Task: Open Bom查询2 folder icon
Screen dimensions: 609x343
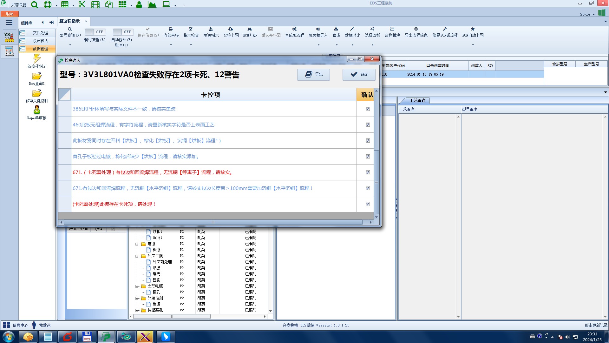Action: [x=37, y=79]
